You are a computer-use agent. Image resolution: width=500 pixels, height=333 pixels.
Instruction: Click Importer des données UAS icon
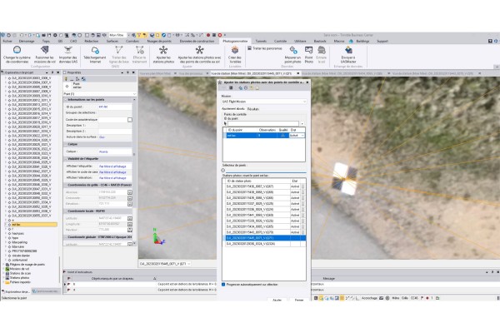[x=68, y=50]
